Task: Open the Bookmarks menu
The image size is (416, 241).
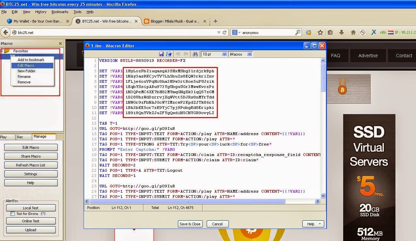Action: coord(60,12)
